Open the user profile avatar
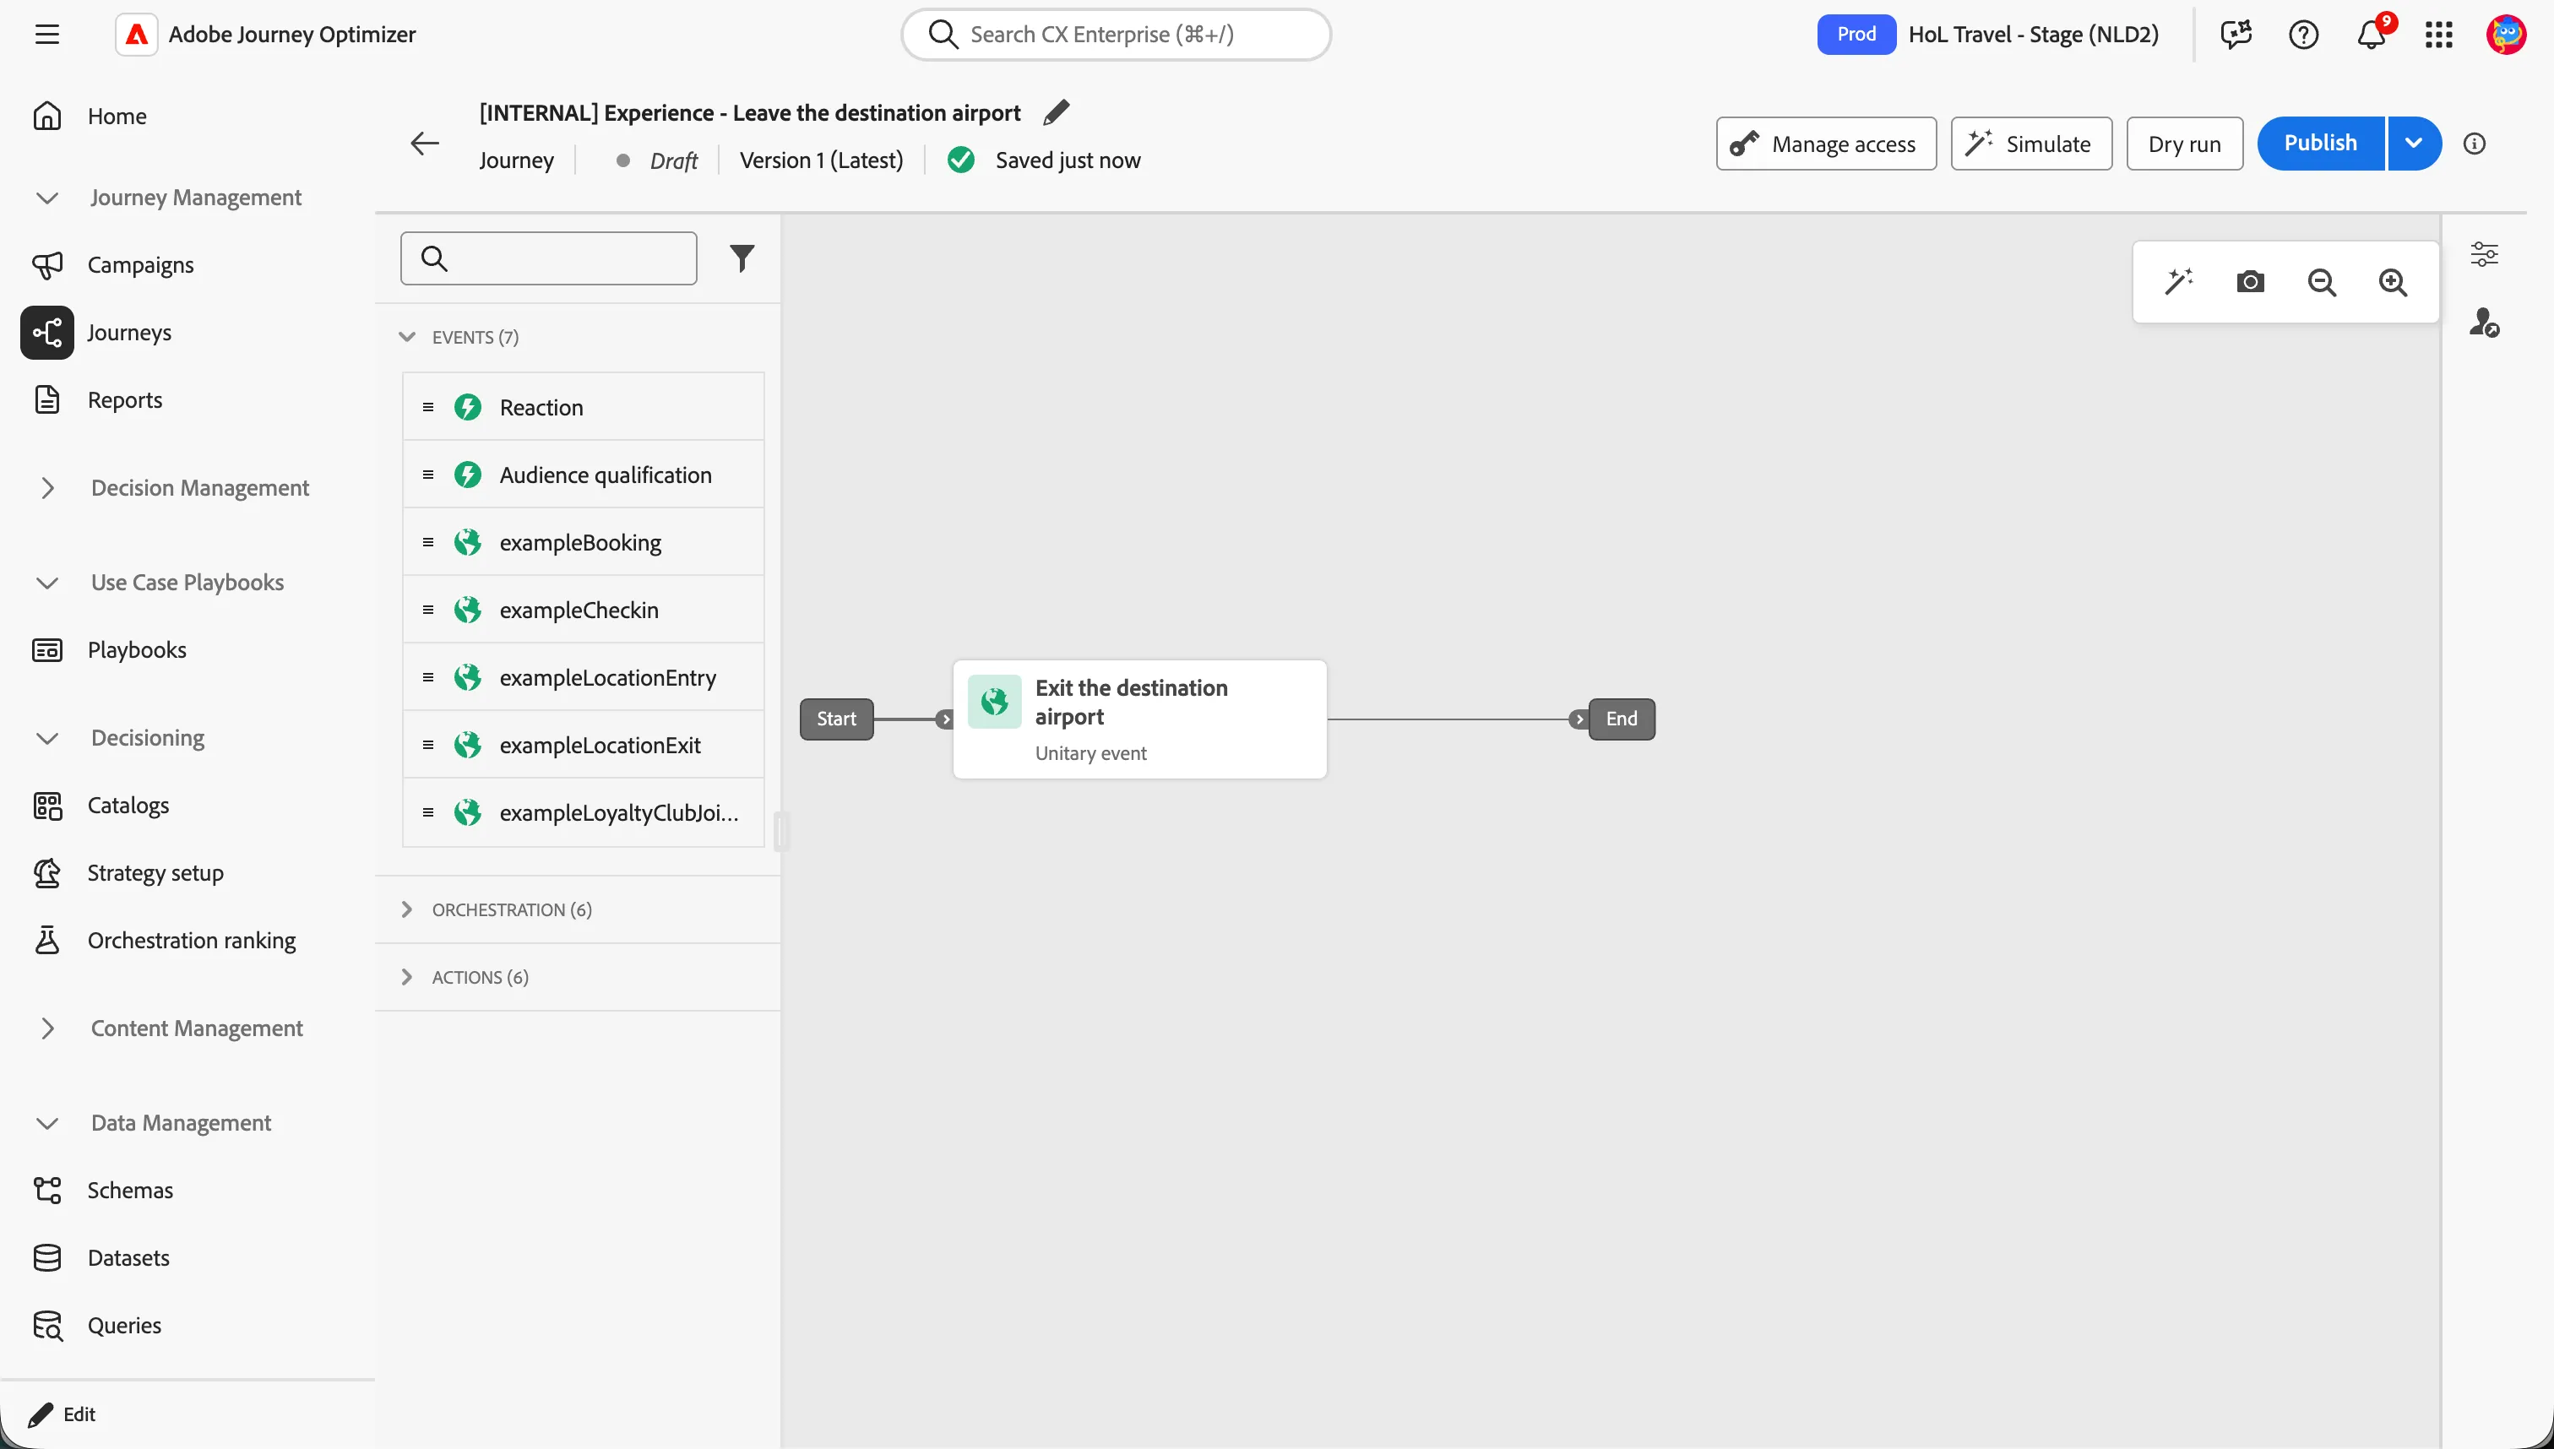The height and width of the screenshot is (1449, 2554). pos(2506,34)
